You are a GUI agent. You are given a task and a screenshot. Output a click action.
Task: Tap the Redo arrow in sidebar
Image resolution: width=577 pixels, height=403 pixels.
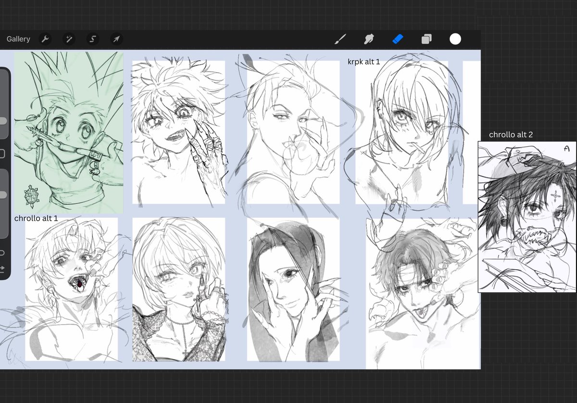[2, 268]
